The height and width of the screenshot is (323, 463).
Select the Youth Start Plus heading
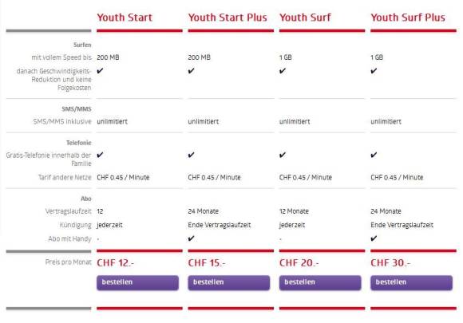pos(228,18)
